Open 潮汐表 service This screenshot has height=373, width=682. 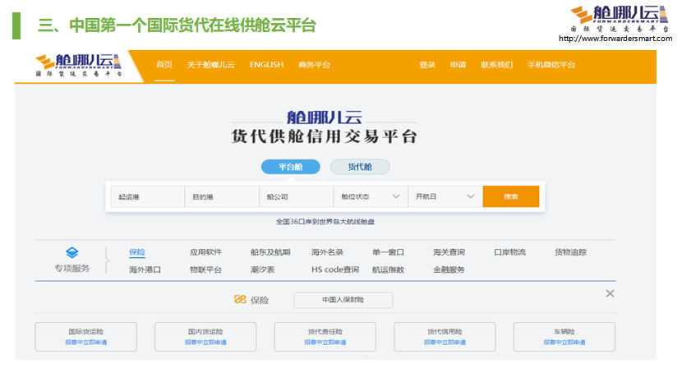point(263,269)
